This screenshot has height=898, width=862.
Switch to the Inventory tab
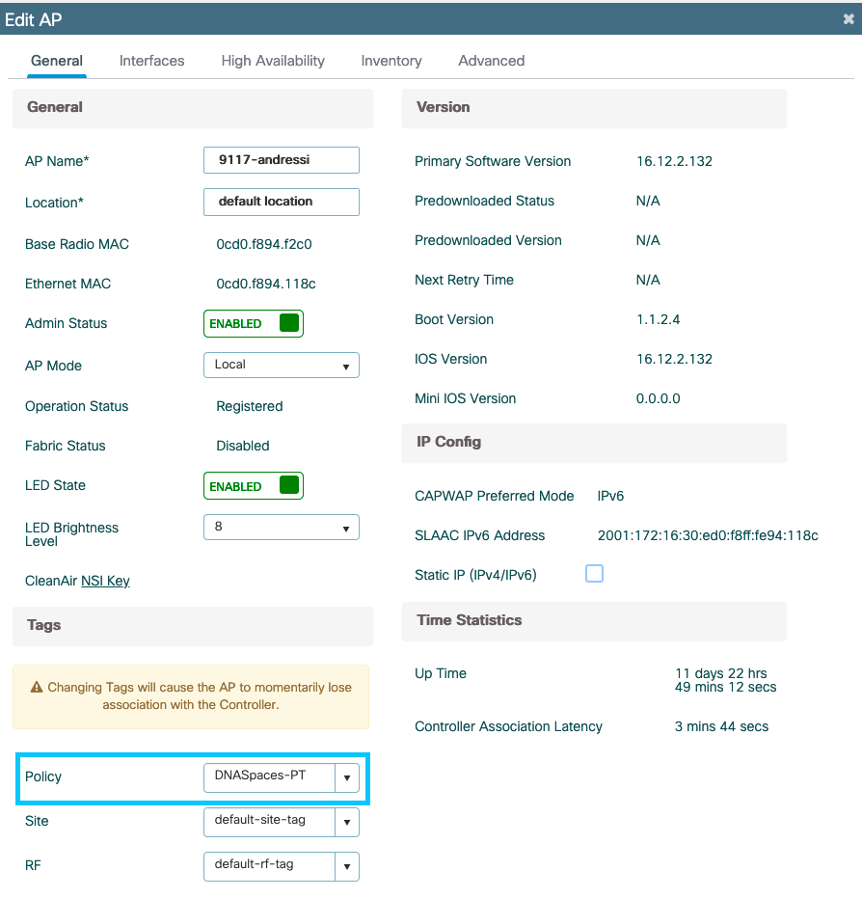(x=391, y=61)
